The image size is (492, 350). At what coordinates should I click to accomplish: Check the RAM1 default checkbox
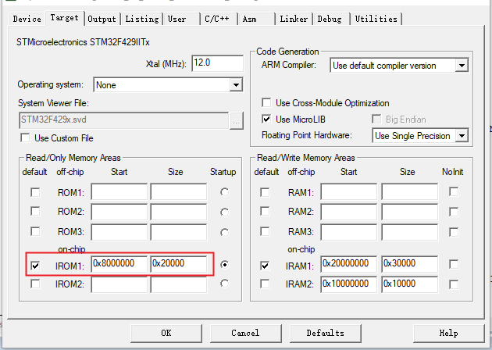(265, 192)
